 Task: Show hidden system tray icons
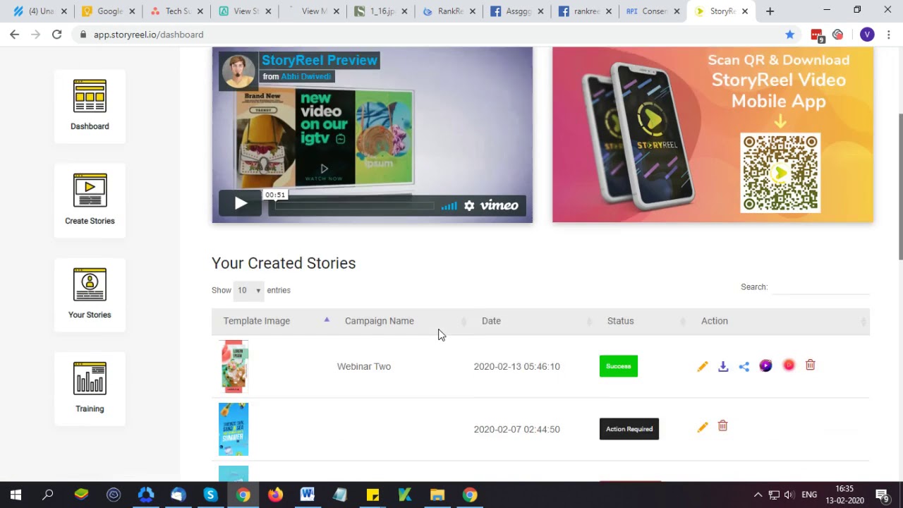coord(758,495)
